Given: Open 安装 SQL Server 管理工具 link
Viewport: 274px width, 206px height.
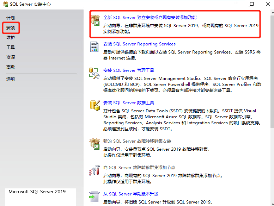Looking at the screenshot, I should coord(129,70).
